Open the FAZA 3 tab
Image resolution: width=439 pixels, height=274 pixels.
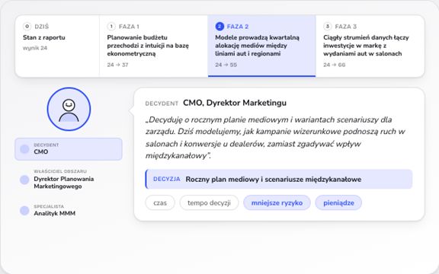(x=370, y=46)
